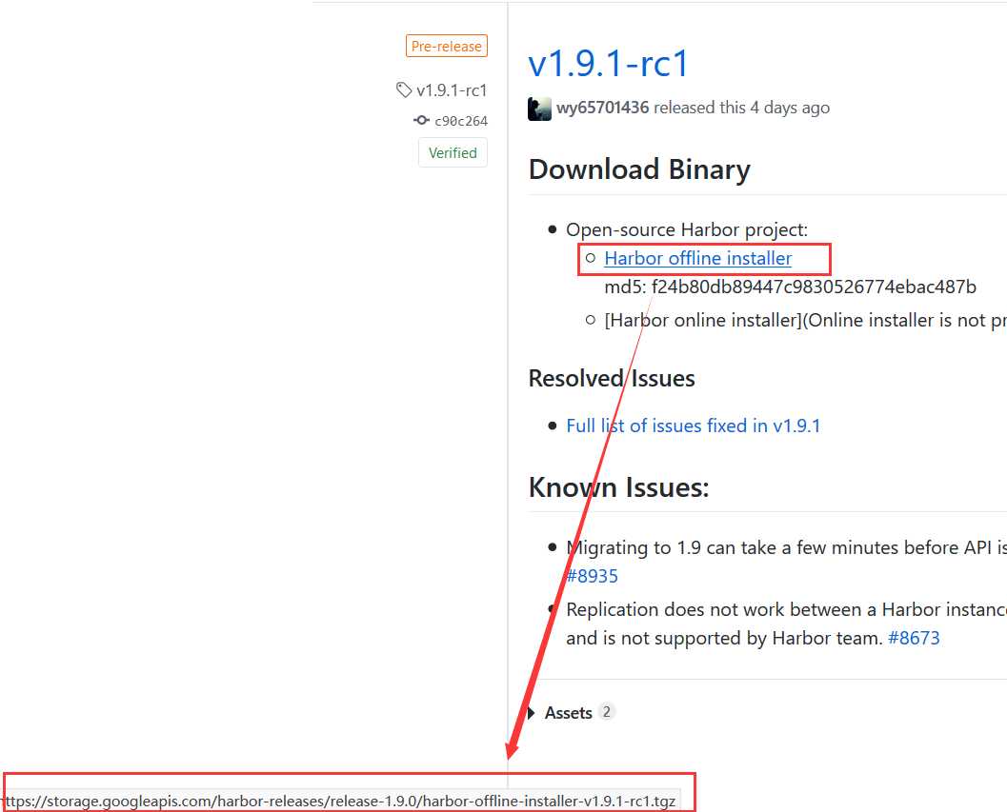Open Full list of issues fixed in v1.9.1

click(x=693, y=426)
